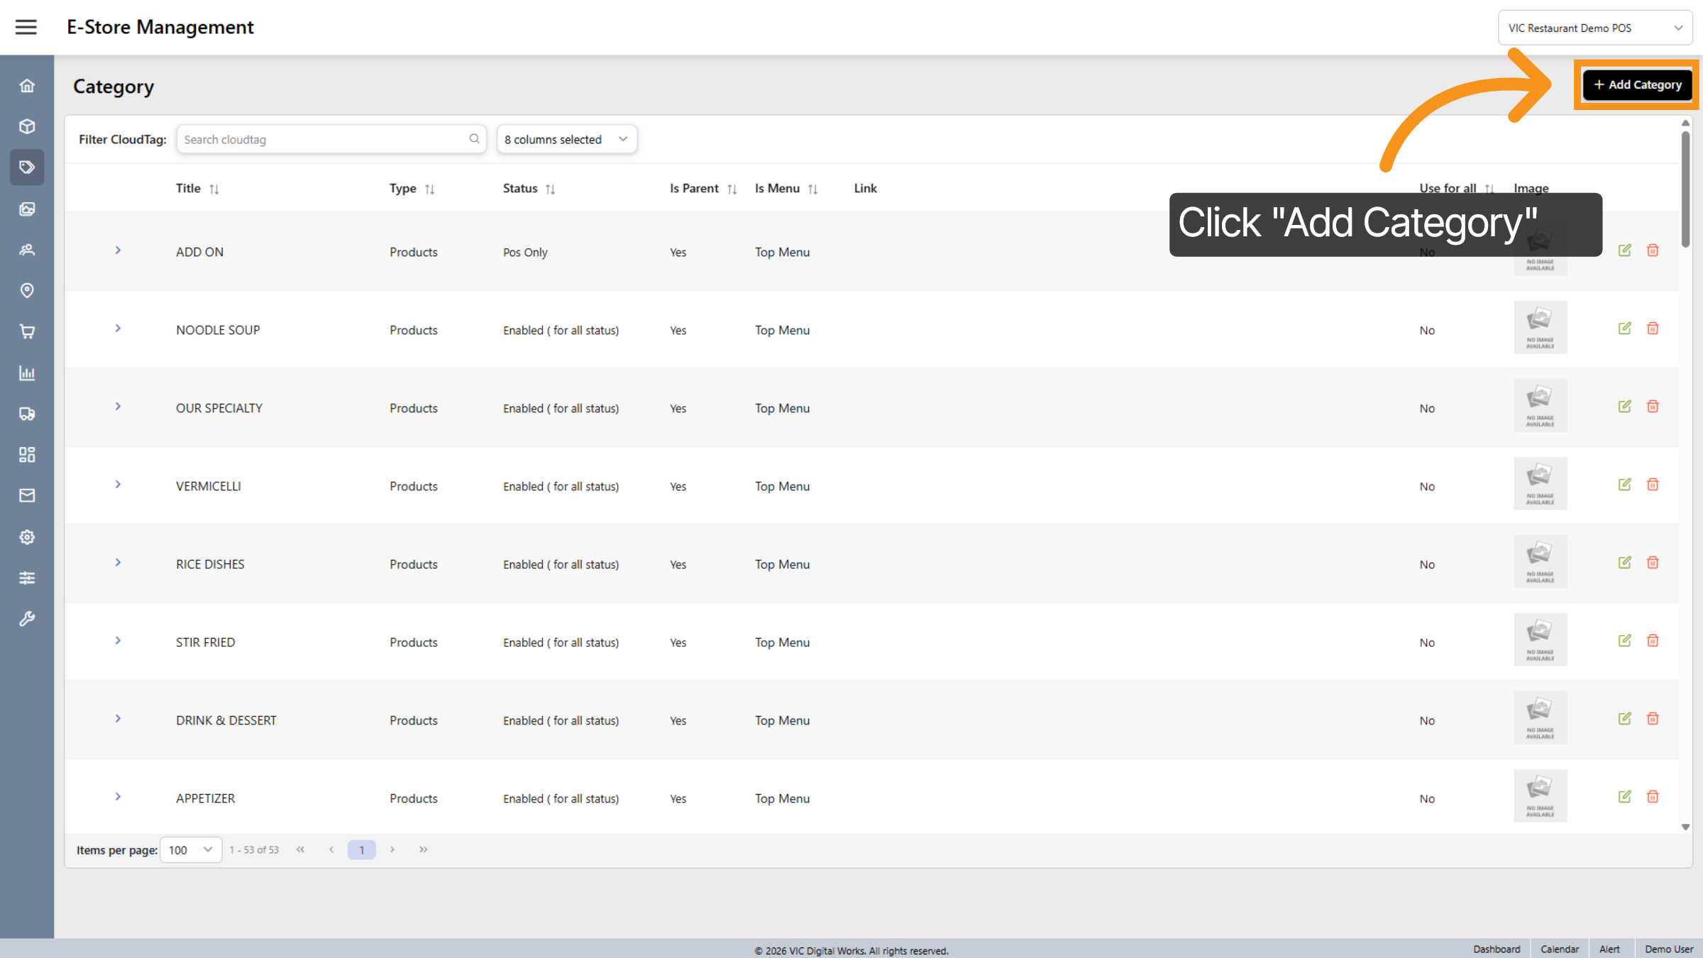Open the settings gear icon in sidebar
This screenshot has height=958, width=1703.
27,536
